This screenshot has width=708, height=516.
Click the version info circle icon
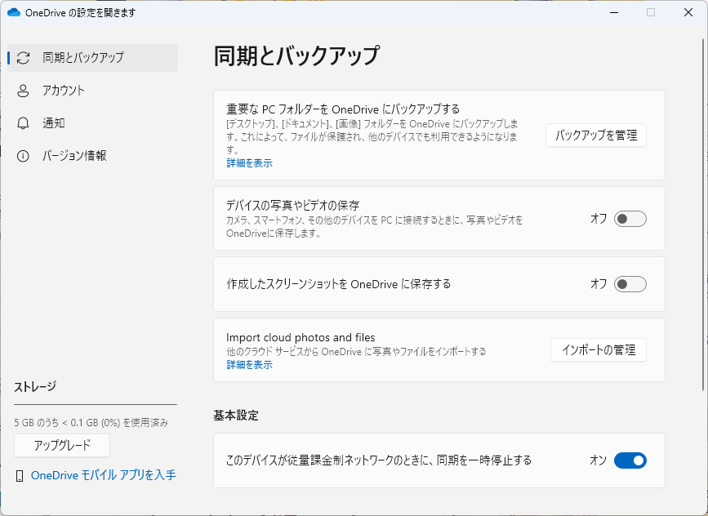point(23,156)
